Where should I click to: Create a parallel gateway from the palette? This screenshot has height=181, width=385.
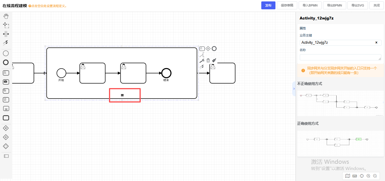(6, 137)
